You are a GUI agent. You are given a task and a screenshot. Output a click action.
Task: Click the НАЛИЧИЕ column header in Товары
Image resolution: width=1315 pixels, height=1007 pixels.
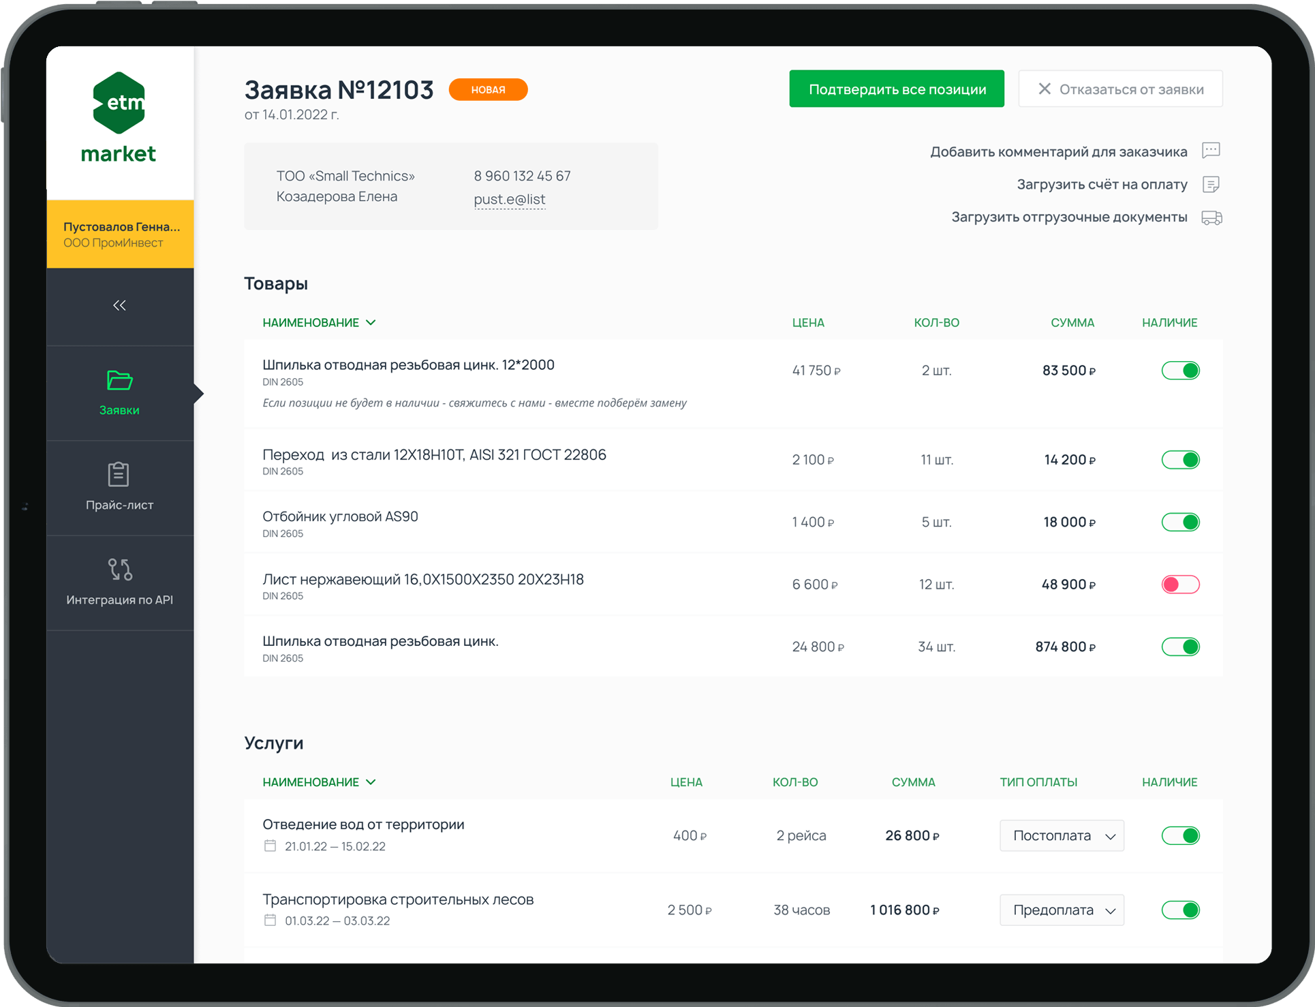point(1169,323)
